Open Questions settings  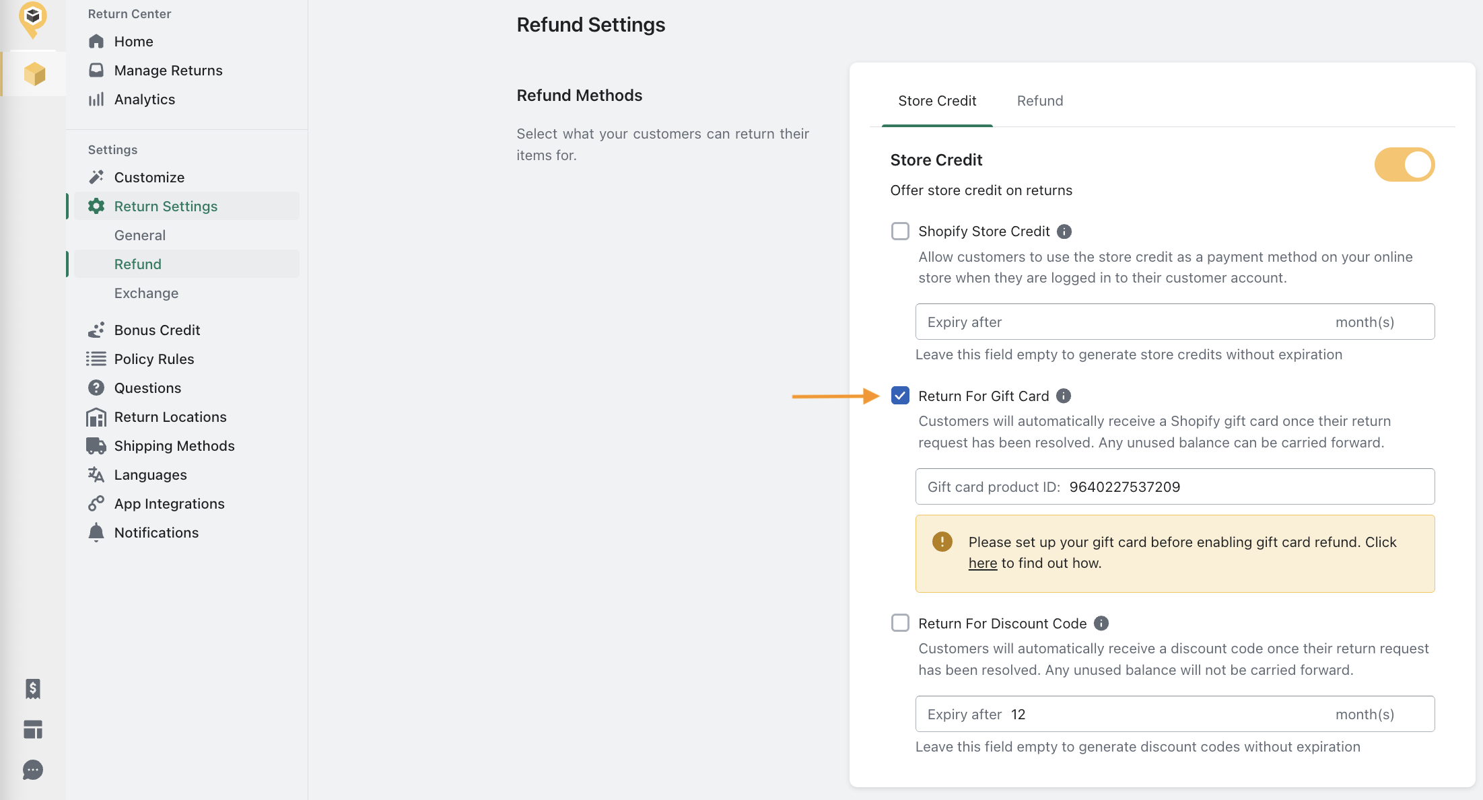[187, 388]
